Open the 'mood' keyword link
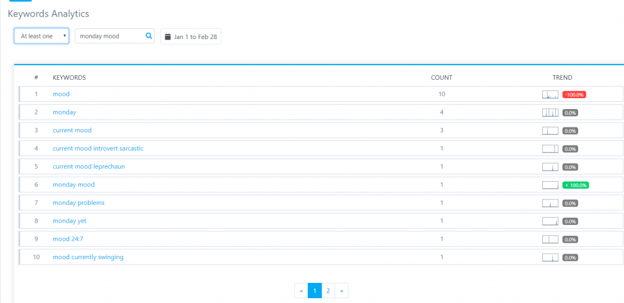This screenshot has width=624, height=303. click(x=61, y=94)
